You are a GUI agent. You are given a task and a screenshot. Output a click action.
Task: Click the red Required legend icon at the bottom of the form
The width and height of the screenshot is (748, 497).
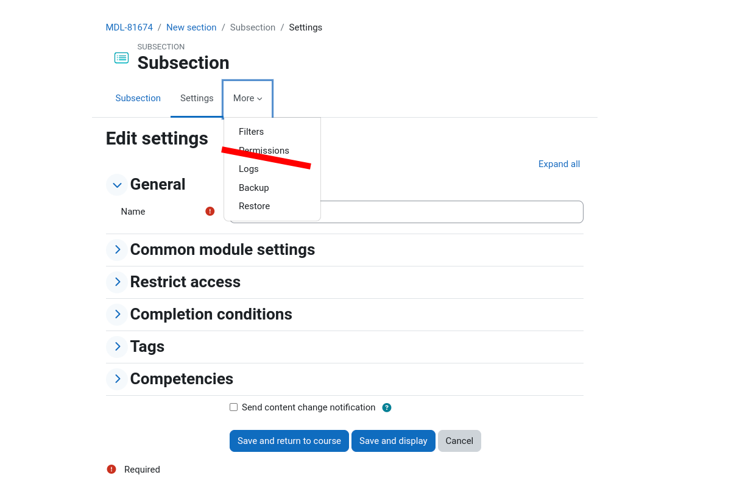[x=111, y=469]
